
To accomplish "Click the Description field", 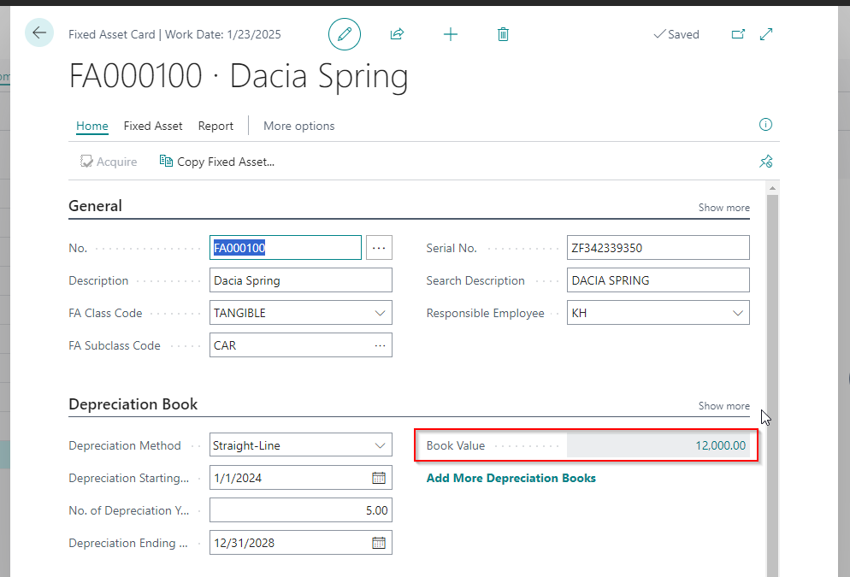I will coord(301,280).
